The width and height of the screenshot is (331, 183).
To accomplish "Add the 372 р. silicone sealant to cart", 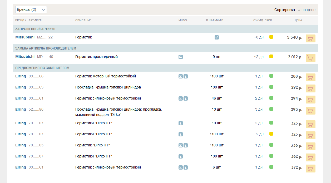I will (310, 169).
